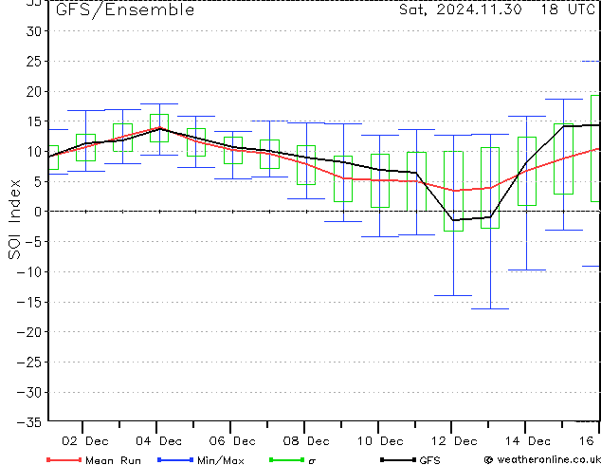Image resolution: width=601 pixels, height=465 pixels.
Task: Click the mean run peak at 04 Dec
Action: coord(160,127)
